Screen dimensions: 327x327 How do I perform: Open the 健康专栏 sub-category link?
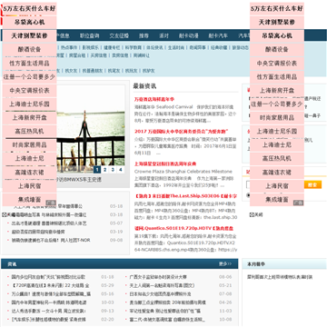[x=112, y=47]
